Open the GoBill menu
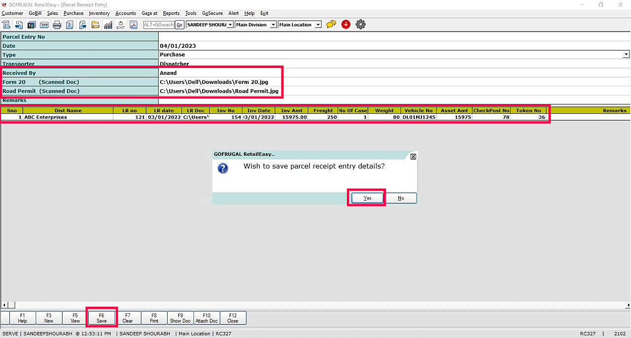631x338 pixels. point(35,13)
